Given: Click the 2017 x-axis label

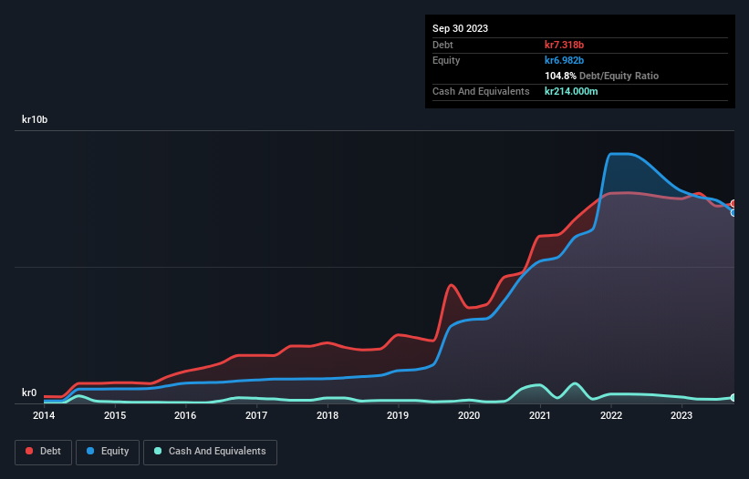Looking at the screenshot, I should (x=256, y=415).
